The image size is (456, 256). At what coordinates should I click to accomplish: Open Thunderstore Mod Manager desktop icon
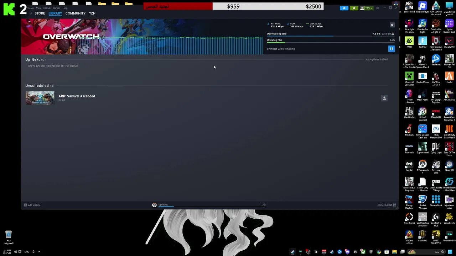(x=449, y=185)
